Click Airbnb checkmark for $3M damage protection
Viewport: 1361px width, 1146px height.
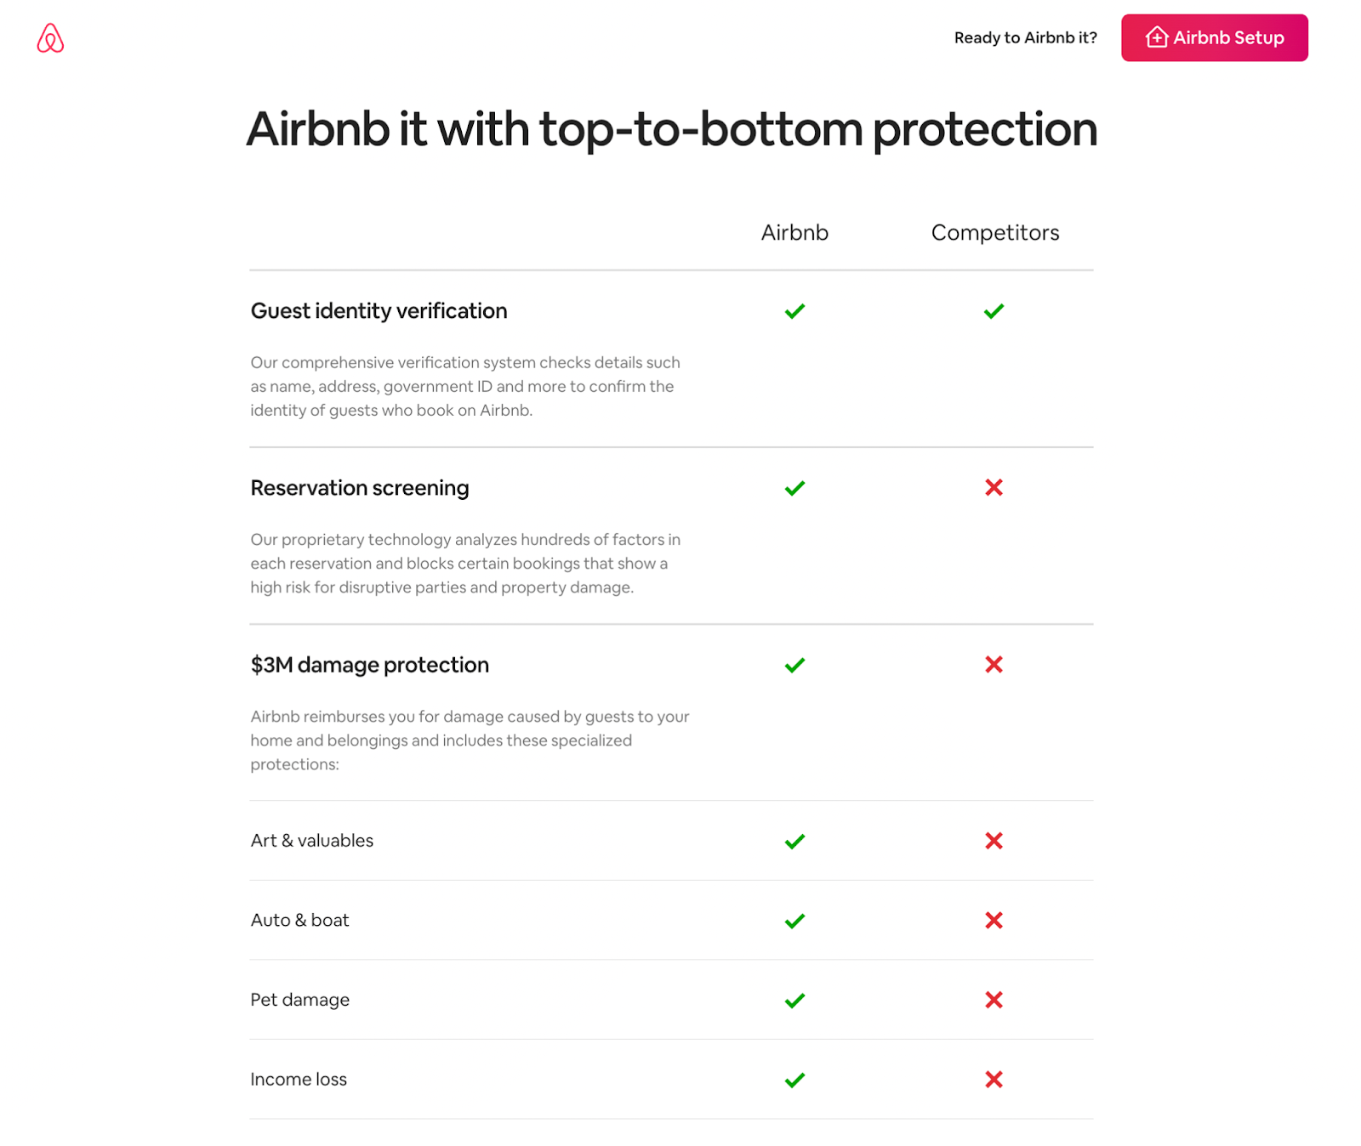[x=794, y=665]
